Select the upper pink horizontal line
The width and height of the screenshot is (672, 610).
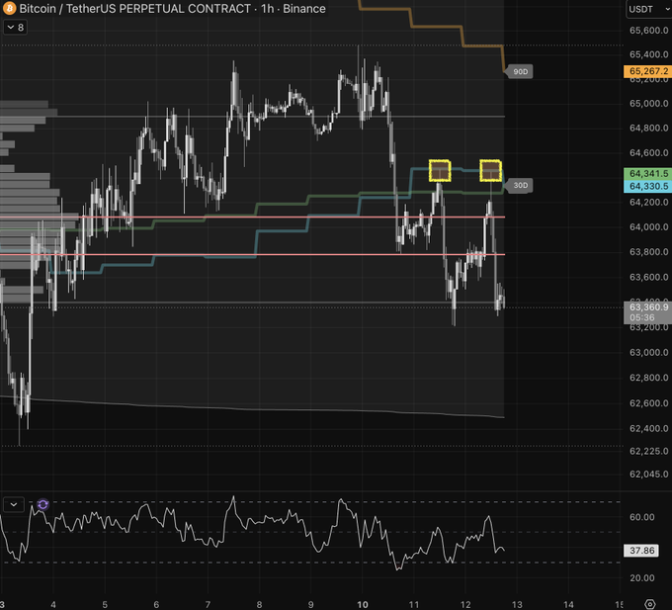click(x=252, y=218)
